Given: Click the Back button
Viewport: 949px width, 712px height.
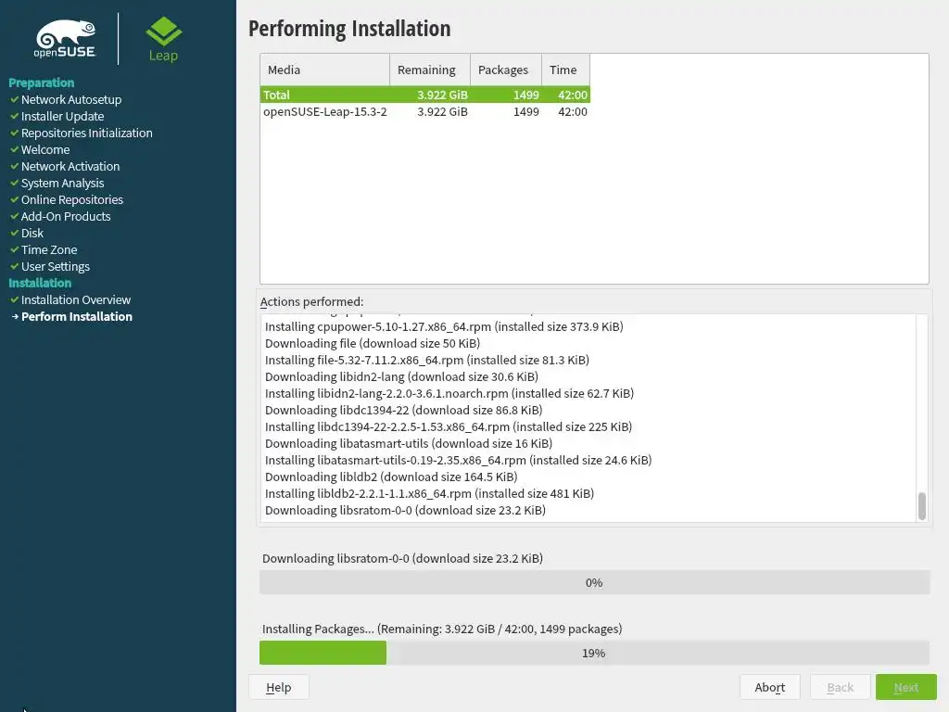Looking at the screenshot, I should pos(840,687).
